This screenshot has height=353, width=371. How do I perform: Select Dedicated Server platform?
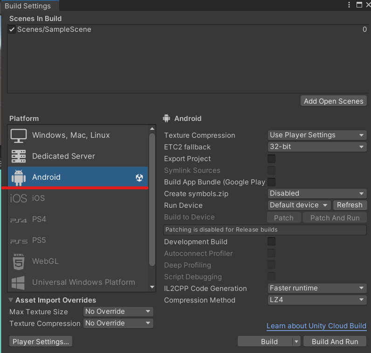tap(78, 156)
